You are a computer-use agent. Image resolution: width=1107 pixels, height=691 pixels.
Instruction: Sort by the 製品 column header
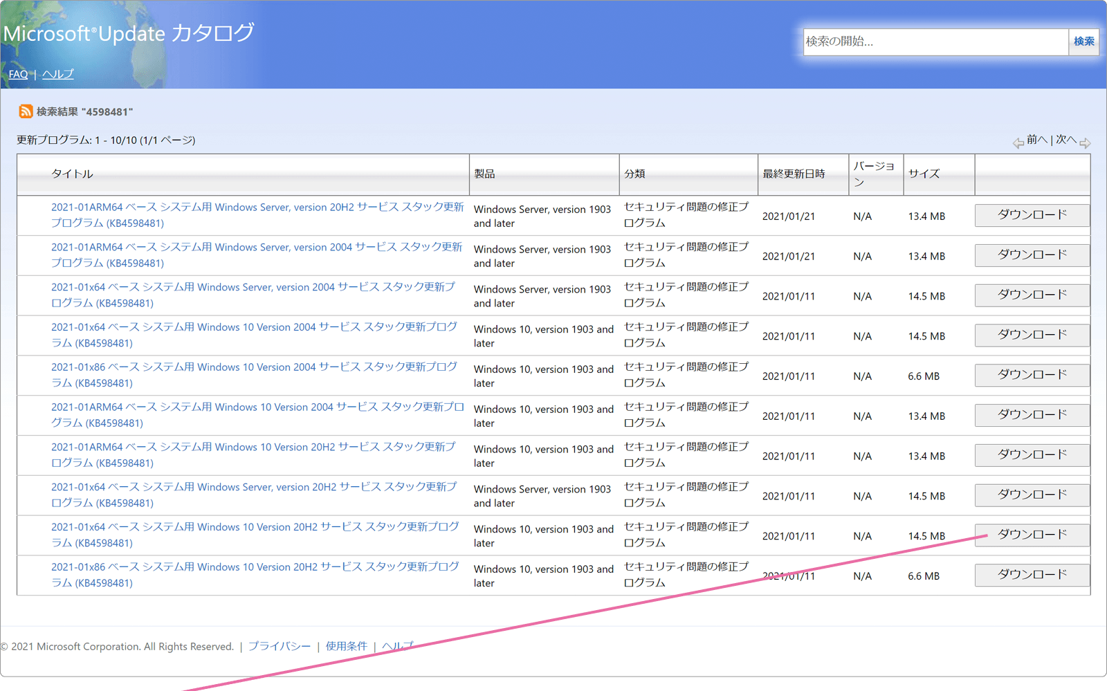pos(484,174)
